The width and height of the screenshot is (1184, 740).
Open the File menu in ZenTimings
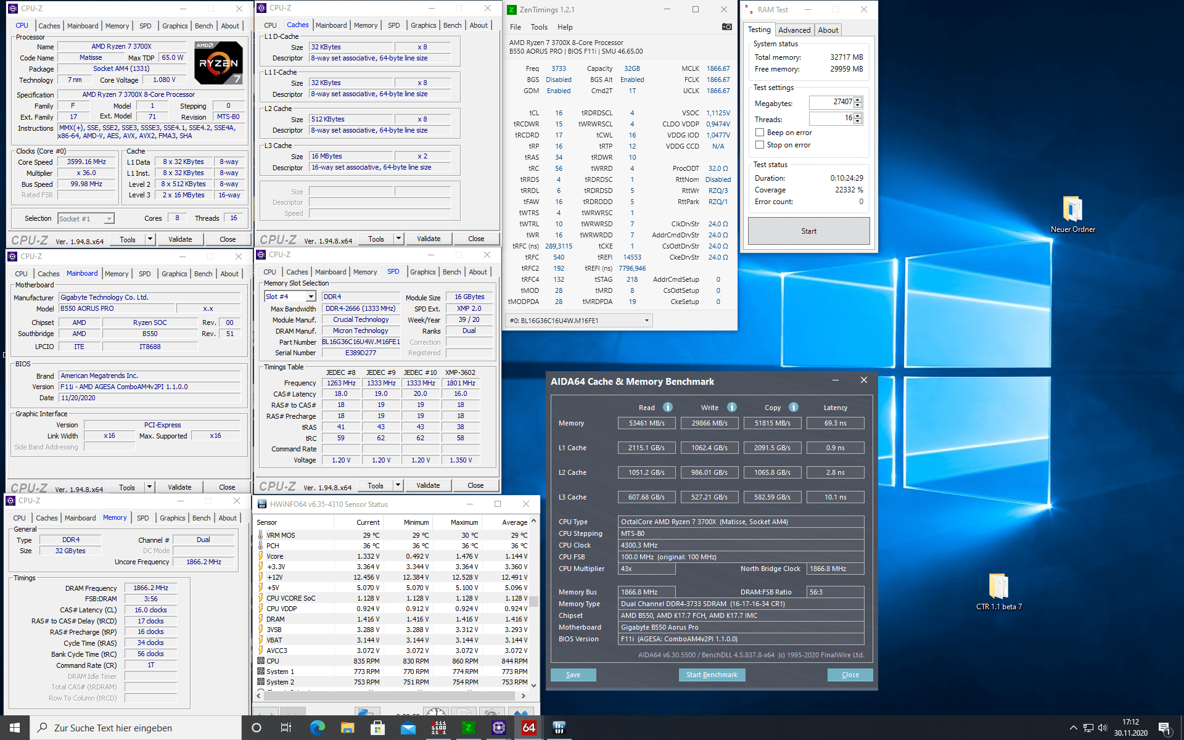(x=516, y=27)
